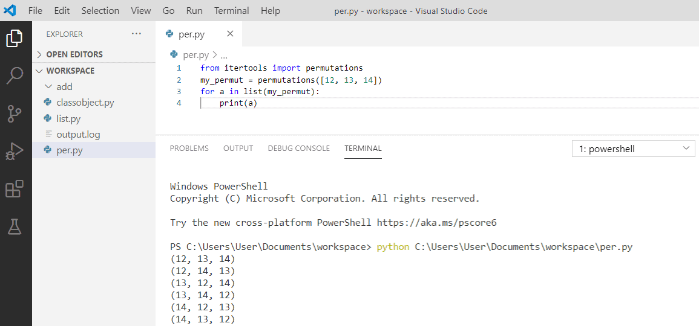Switch to the Problems panel tab
The width and height of the screenshot is (699, 326).
(189, 149)
